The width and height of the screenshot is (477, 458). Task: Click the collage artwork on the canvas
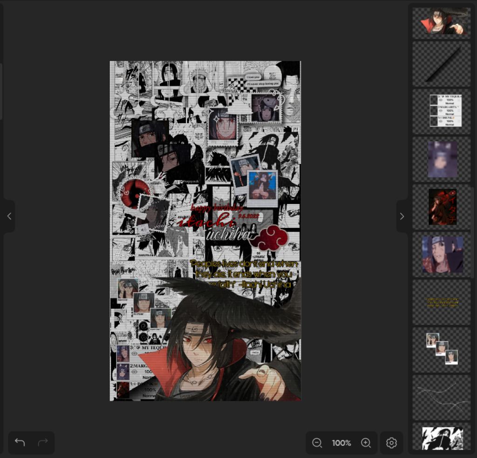(x=205, y=231)
